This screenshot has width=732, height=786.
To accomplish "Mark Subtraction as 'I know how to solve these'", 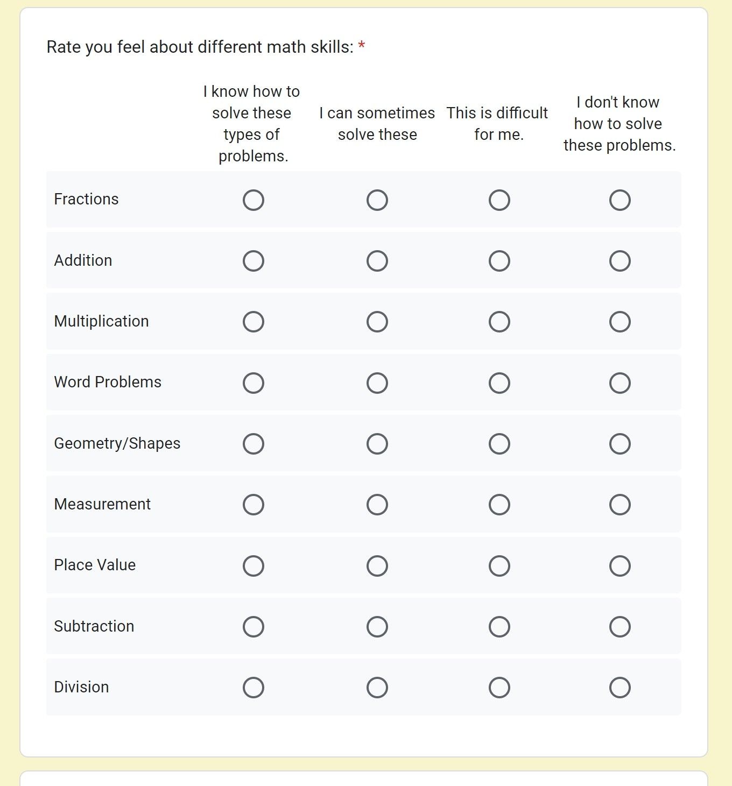I will point(253,626).
